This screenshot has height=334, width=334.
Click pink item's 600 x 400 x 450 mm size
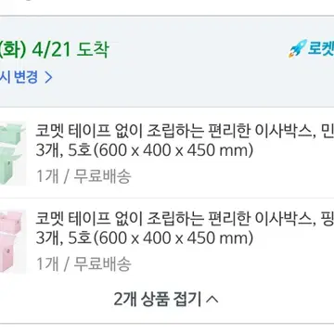[173, 238]
